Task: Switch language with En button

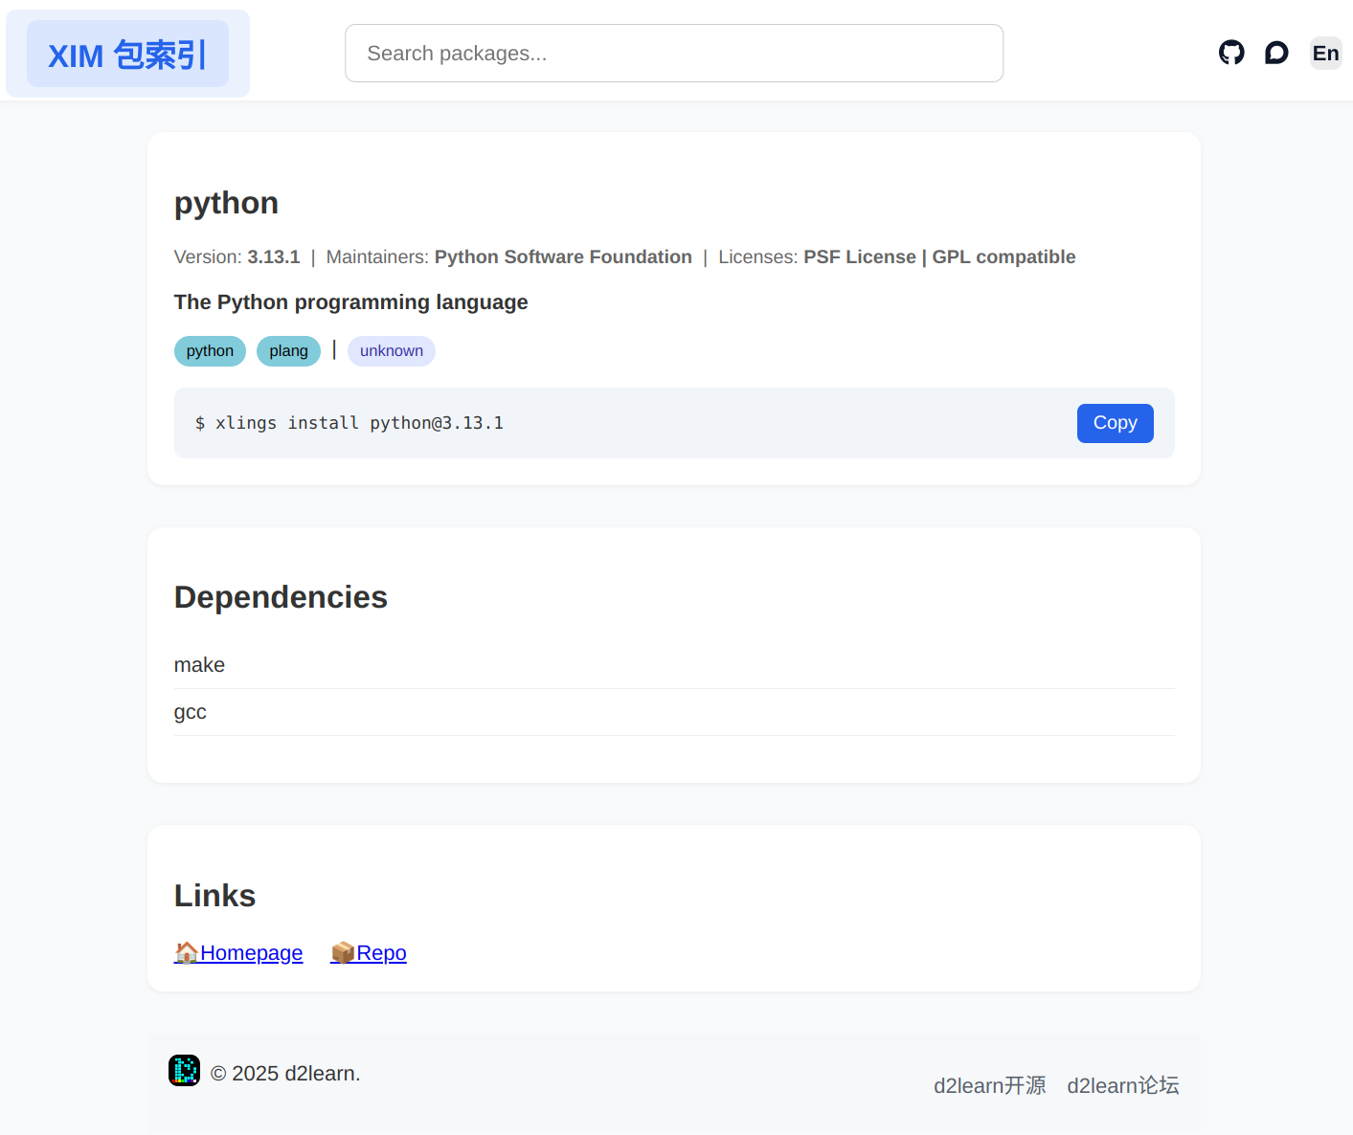Action: (1325, 53)
